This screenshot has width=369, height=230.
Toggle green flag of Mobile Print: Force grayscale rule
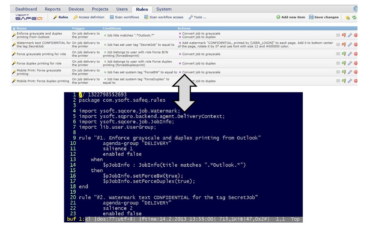click(x=344, y=72)
